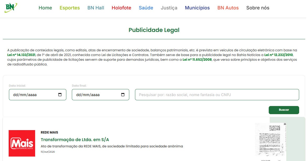Follow the Lei nº 12.232/2010 link
The image size is (307, 161).
coord(278,55)
